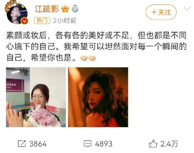The image size is (194, 153).
Task: Tap the silver medal badge icon
Action: coord(75,9)
